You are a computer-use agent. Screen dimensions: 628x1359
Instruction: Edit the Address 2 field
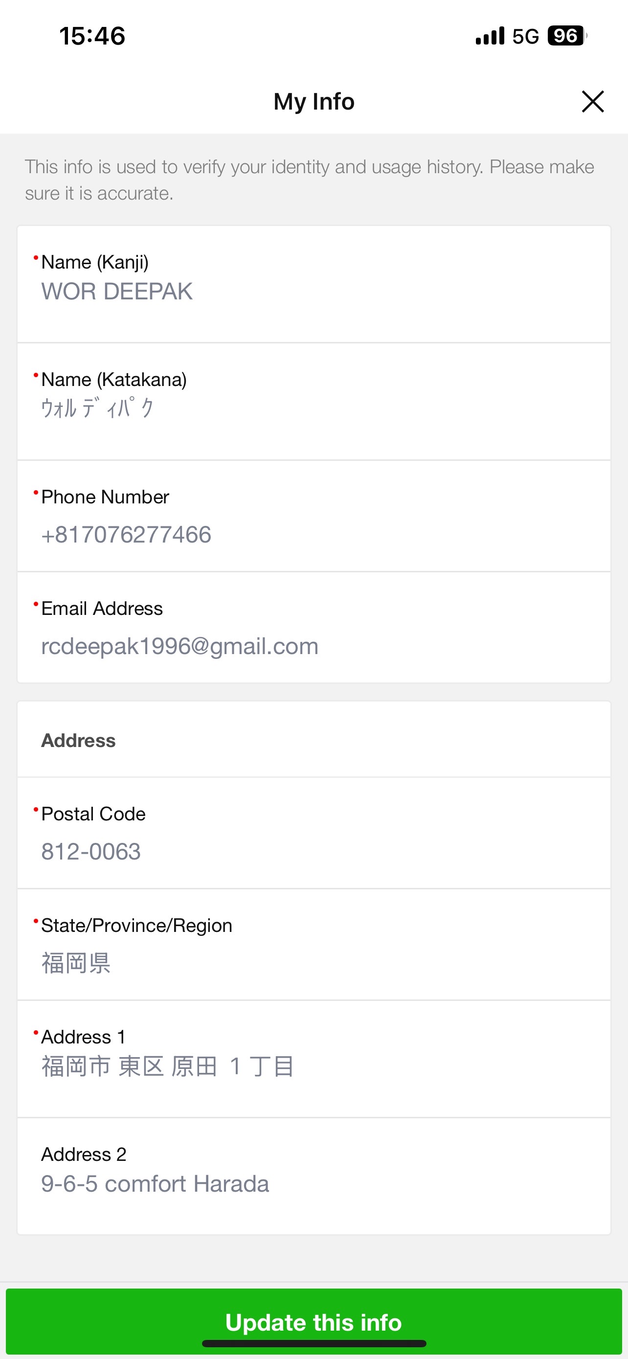coord(314,1177)
